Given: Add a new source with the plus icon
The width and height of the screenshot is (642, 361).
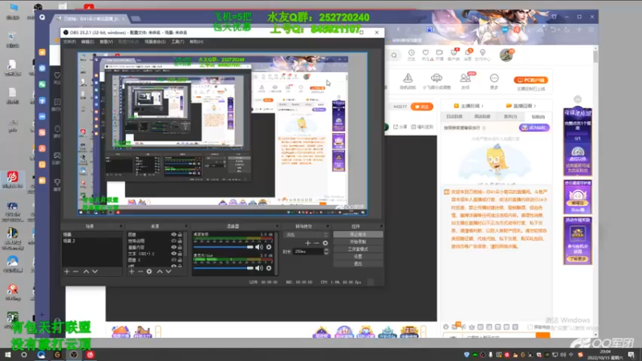Looking at the screenshot, I should click(x=132, y=271).
